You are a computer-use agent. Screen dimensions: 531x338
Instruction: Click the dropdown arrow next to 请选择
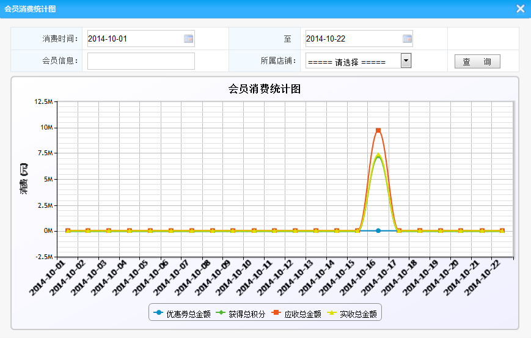point(406,61)
